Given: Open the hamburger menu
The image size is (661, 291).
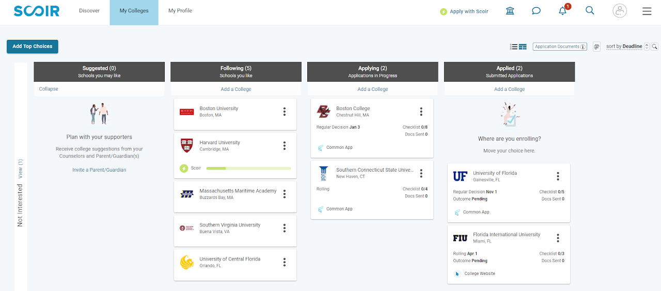Looking at the screenshot, I should pyautogui.click(x=647, y=11).
